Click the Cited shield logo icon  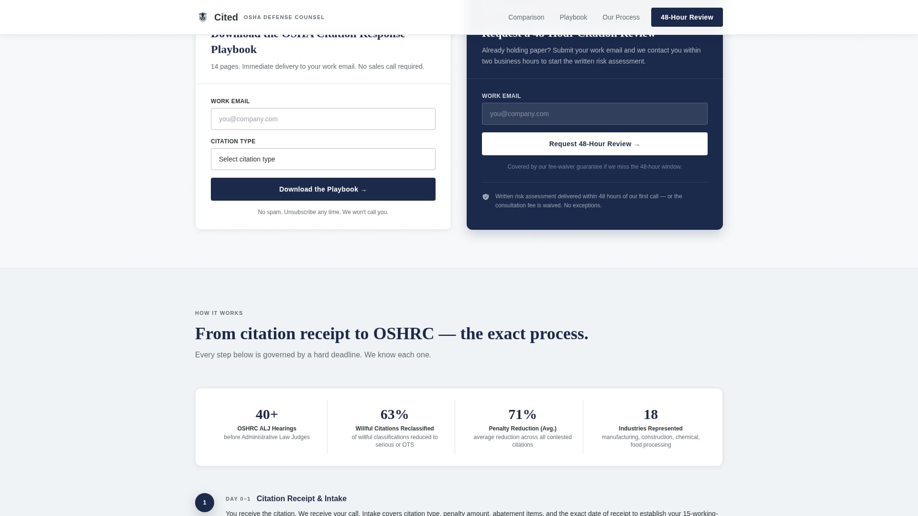202,17
